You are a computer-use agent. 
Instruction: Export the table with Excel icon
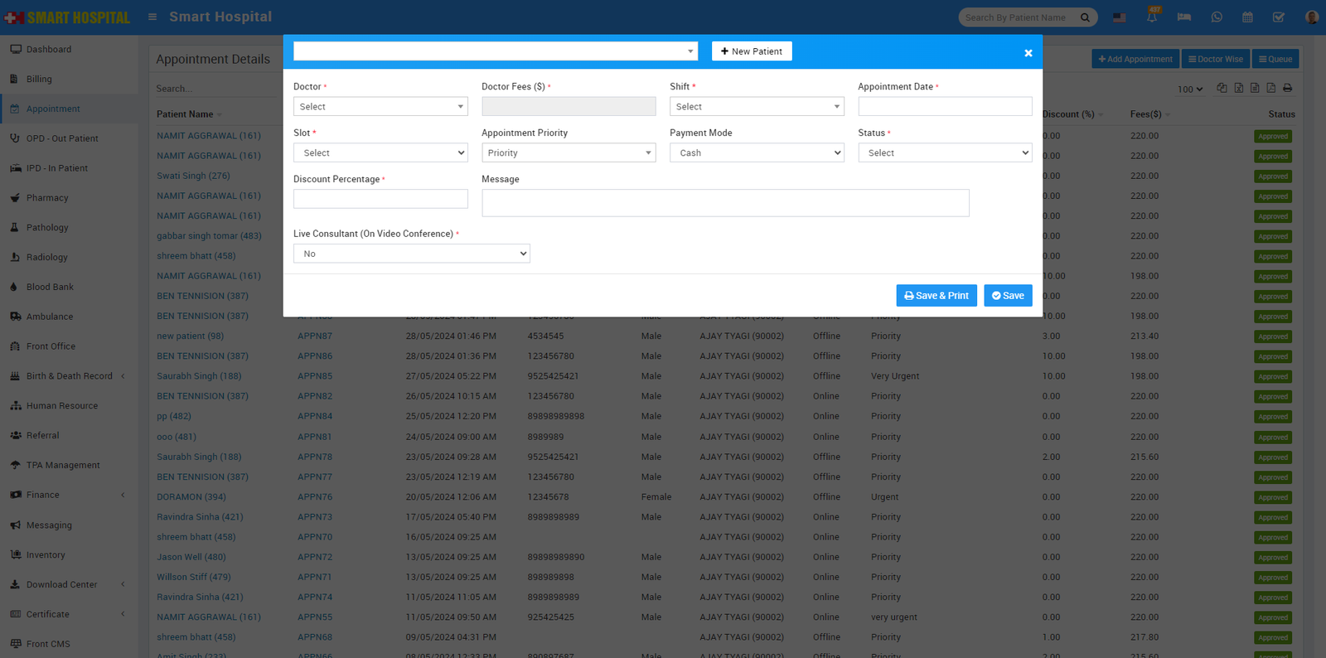click(x=1238, y=88)
